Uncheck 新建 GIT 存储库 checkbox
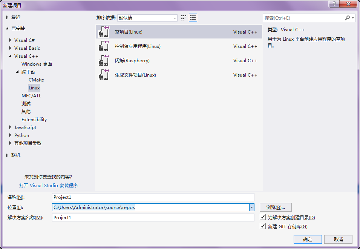This screenshot has width=360, height=249. (x=263, y=226)
